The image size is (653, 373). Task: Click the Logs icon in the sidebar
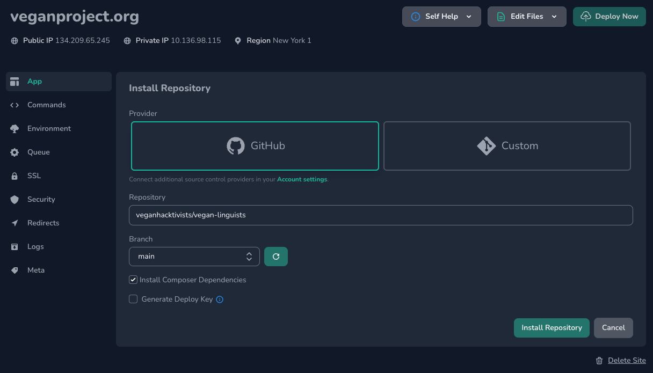[14, 246]
